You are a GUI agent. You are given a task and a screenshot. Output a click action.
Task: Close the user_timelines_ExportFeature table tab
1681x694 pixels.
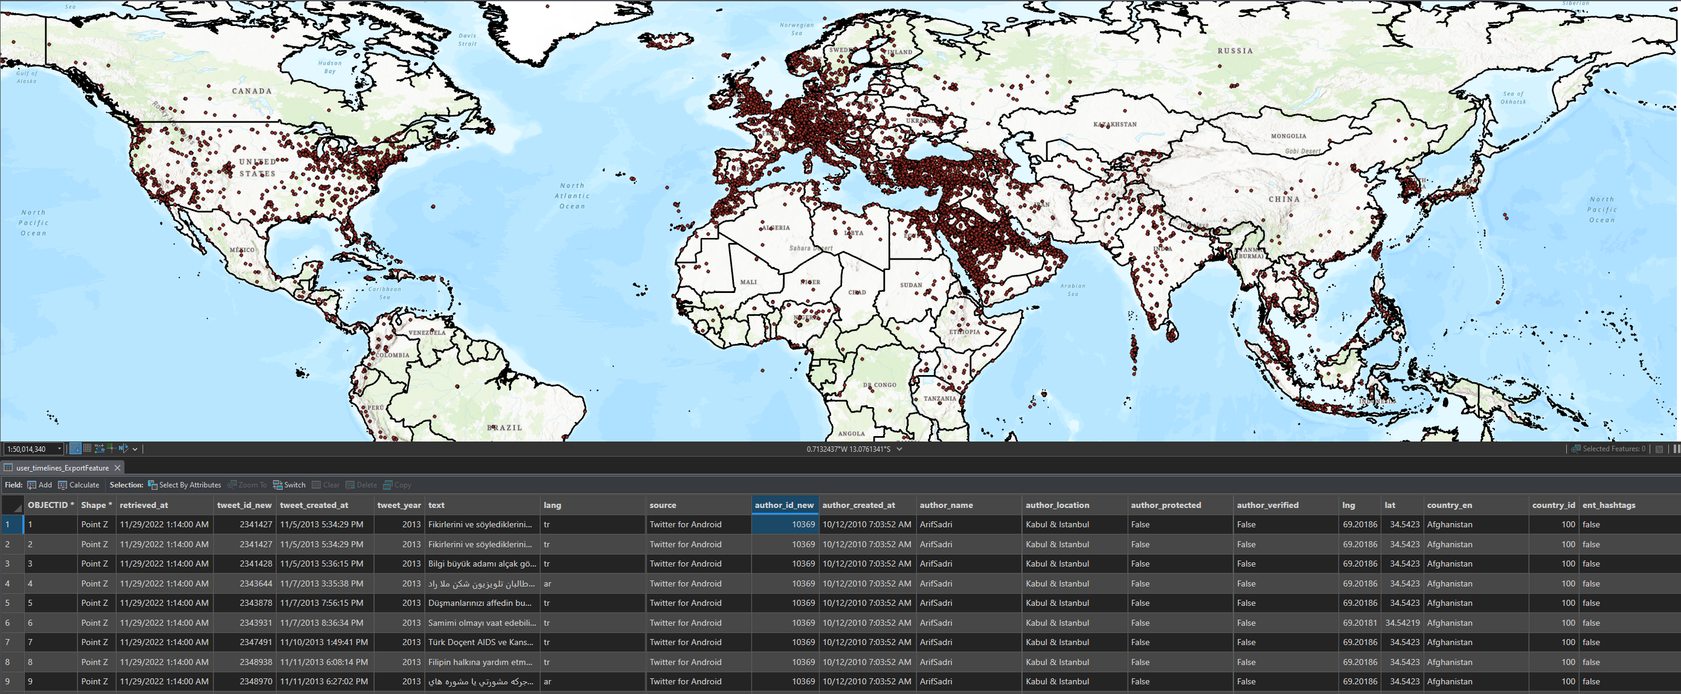point(117,467)
